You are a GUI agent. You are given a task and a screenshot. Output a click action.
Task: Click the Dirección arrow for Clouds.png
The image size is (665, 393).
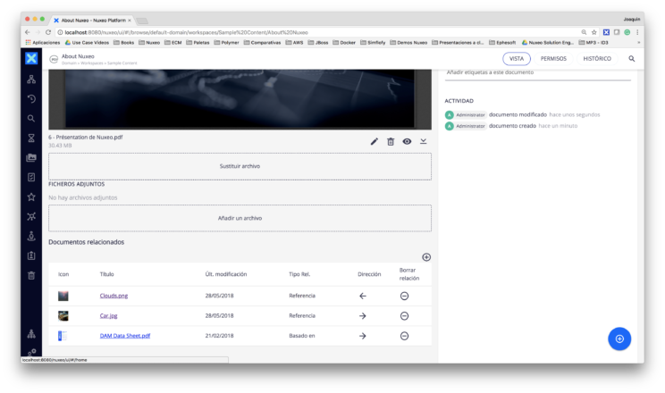coord(363,296)
